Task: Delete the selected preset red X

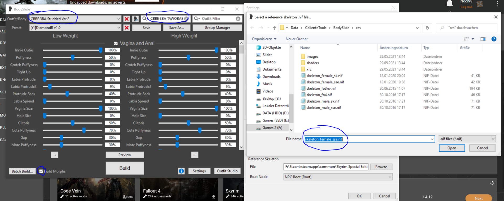Action: (127, 28)
